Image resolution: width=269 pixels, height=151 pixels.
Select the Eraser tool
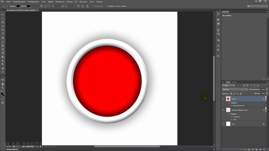tap(3, 53)
